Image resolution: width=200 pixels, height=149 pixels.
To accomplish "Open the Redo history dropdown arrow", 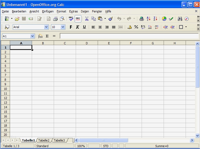I will [134, 19].
